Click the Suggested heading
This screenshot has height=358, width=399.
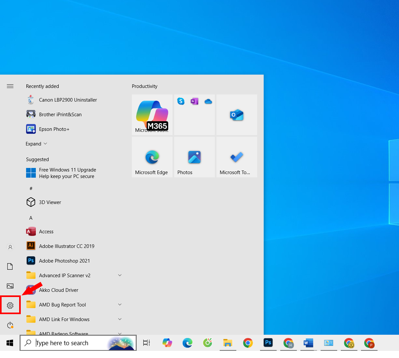[x=38, y=159]
